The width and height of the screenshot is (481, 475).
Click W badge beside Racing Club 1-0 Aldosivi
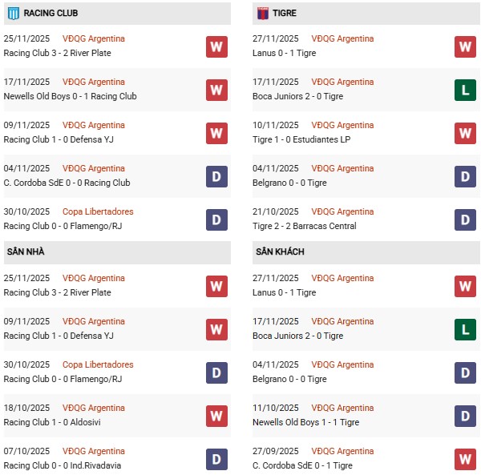(216, 416)
